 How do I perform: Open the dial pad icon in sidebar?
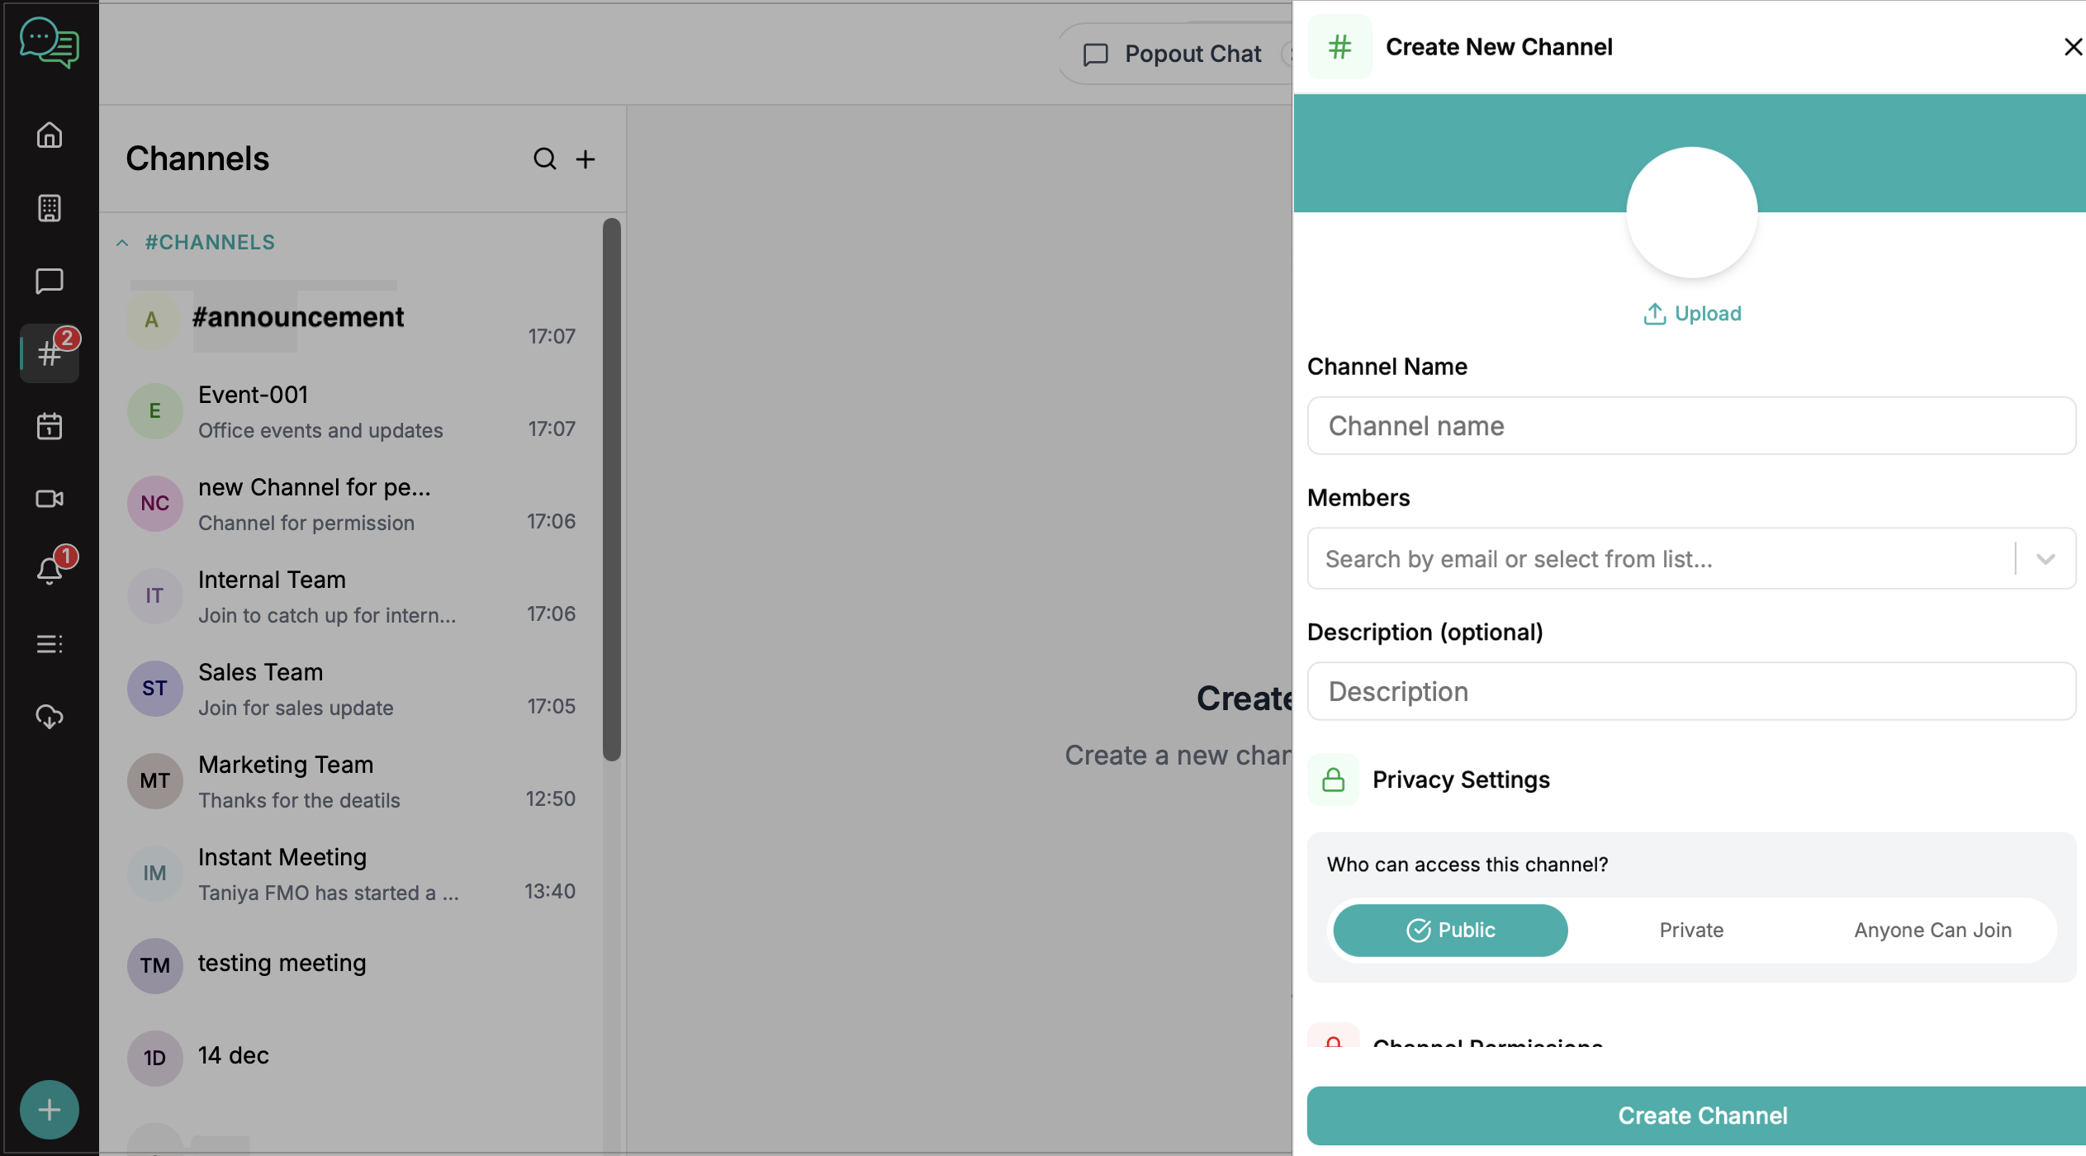point(50,208)
